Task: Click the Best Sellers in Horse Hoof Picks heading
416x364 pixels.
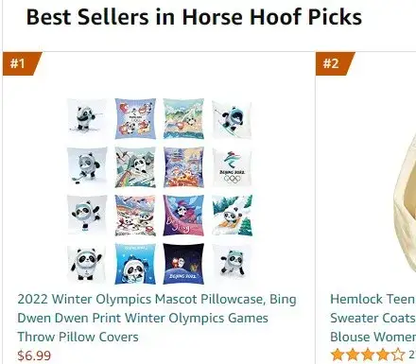Action: 194,17
